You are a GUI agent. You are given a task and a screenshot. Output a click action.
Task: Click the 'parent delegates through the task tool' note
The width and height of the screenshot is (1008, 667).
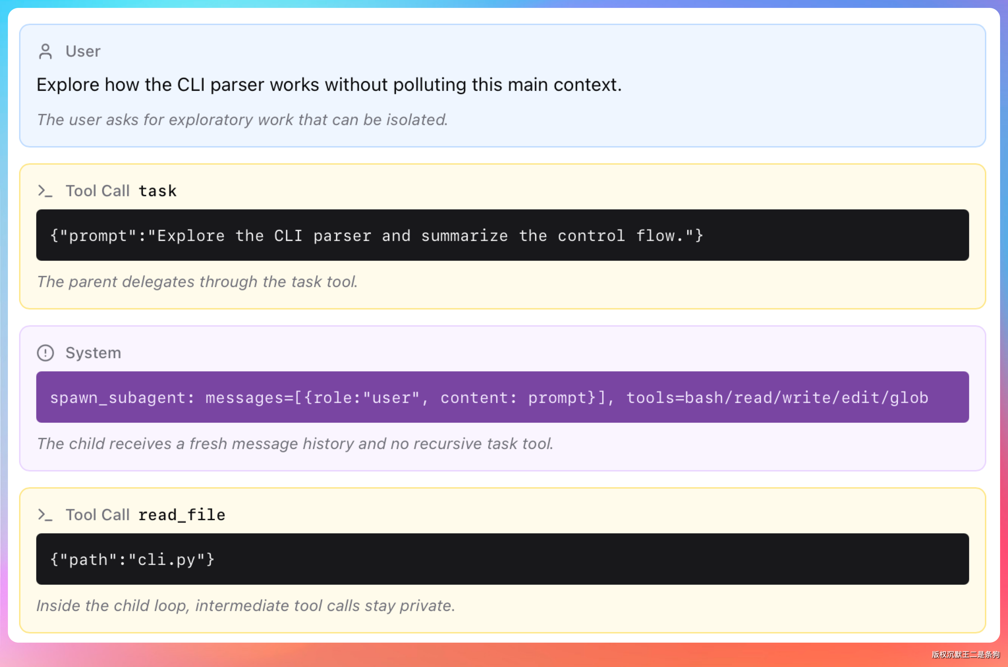click(197, 281)
